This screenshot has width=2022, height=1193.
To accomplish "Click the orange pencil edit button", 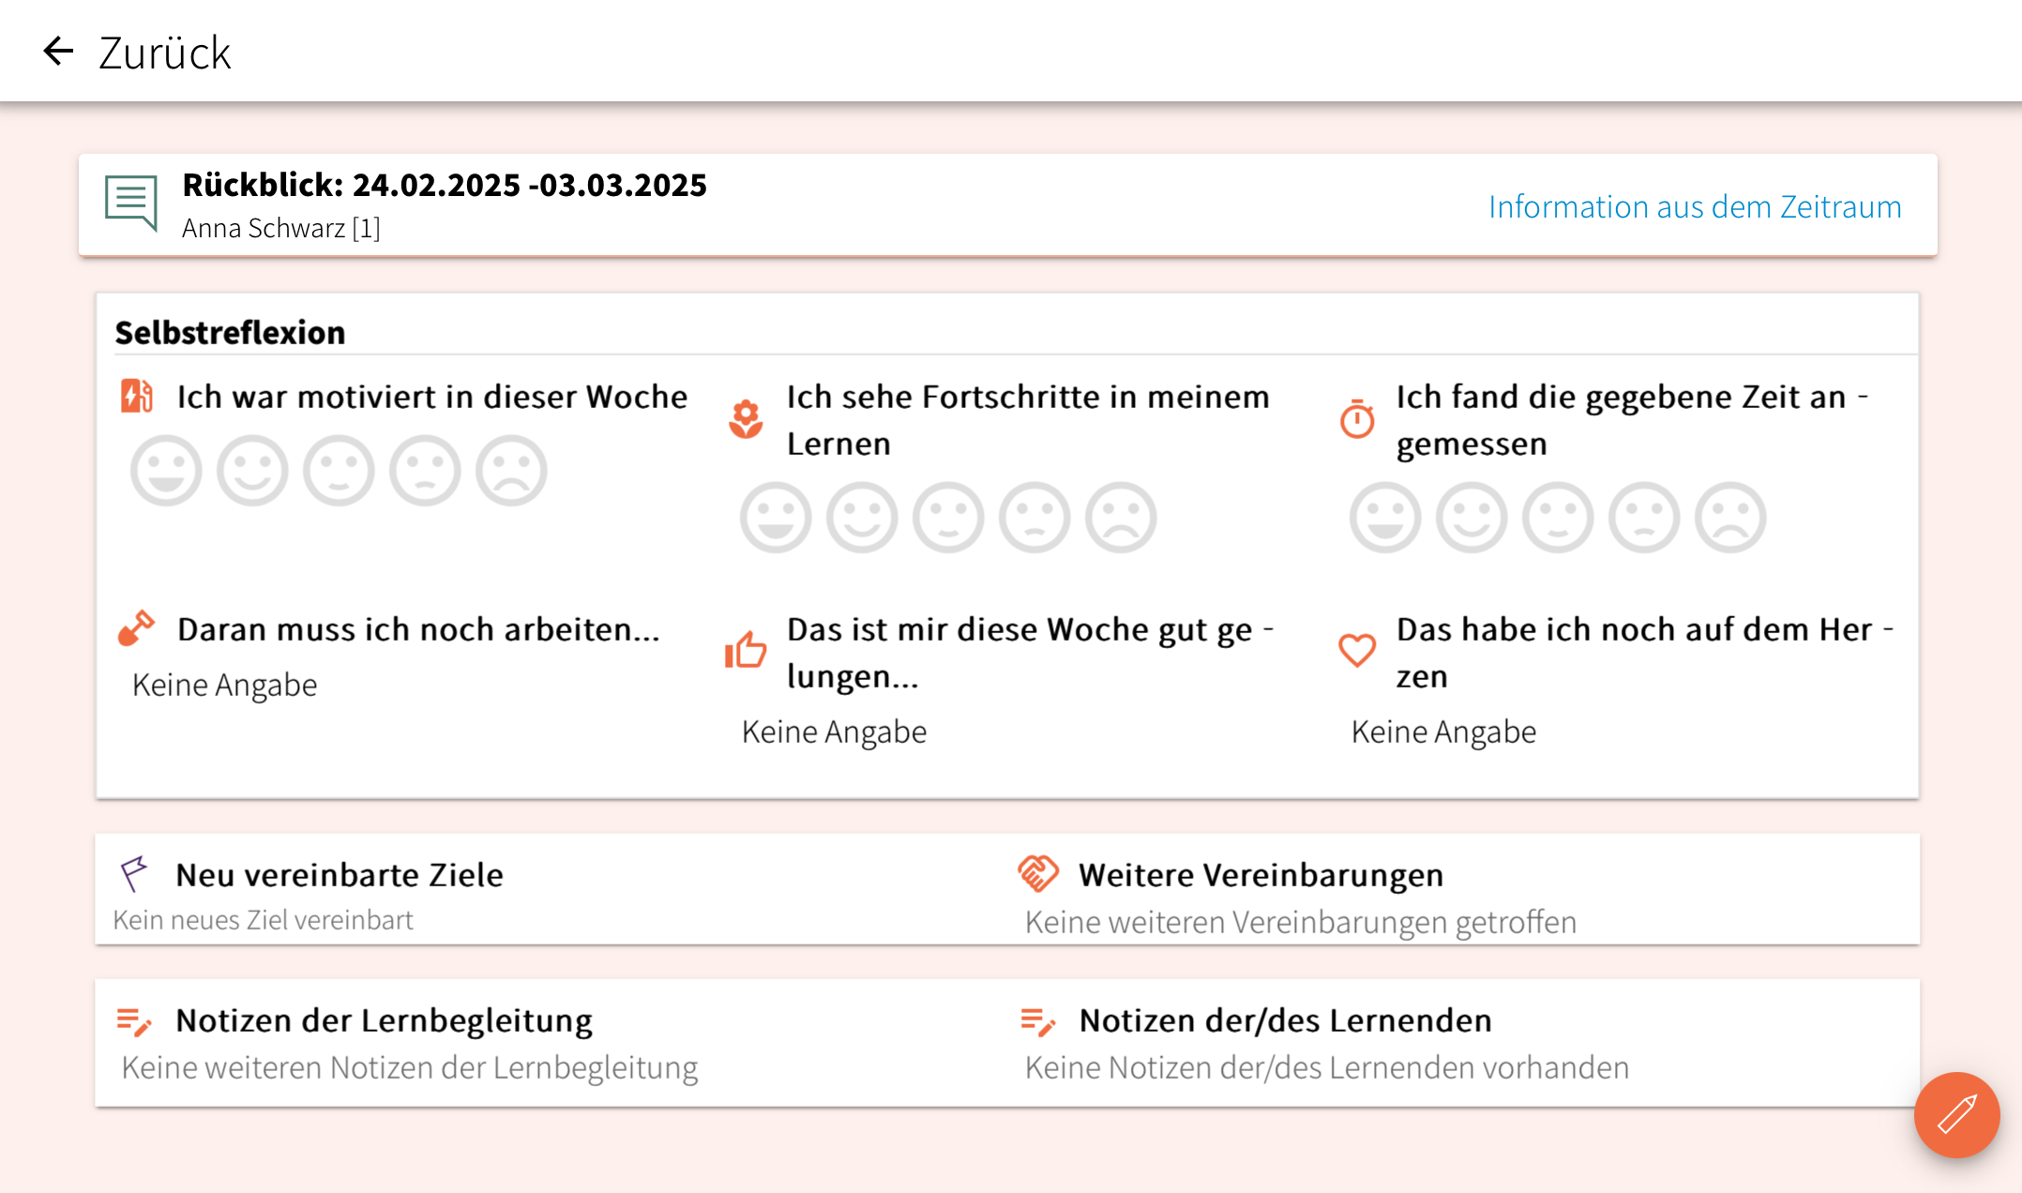I will coord(1957,1115).
